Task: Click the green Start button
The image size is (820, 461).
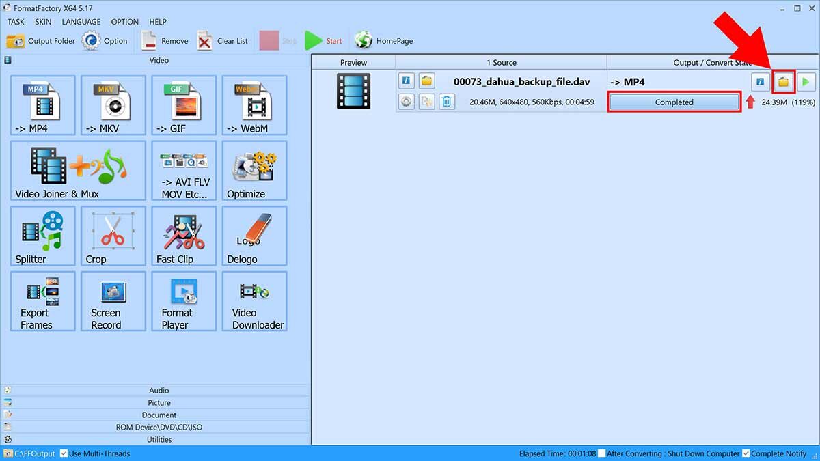Action: [x=324, y=41]
